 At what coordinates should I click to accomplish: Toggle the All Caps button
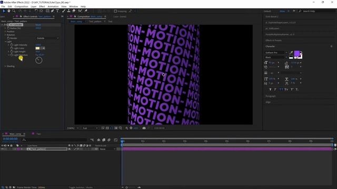pos(281,89)
